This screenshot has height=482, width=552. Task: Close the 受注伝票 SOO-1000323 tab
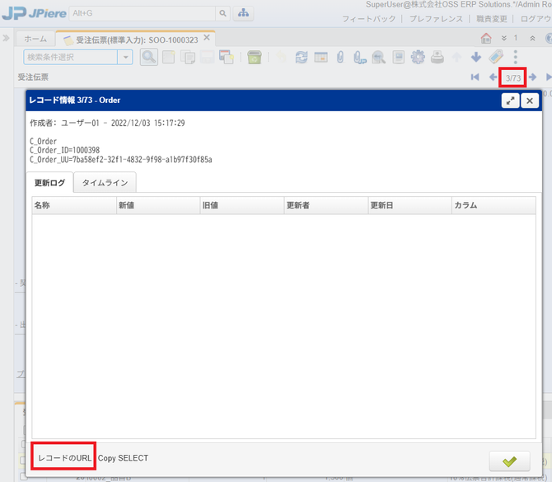point(207,38)
